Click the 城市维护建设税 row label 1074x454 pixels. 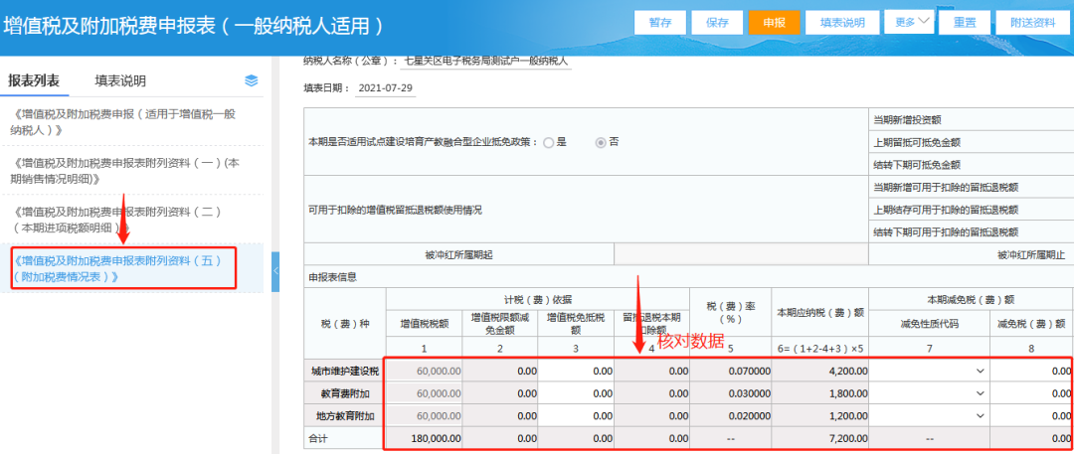click(344, 372)
